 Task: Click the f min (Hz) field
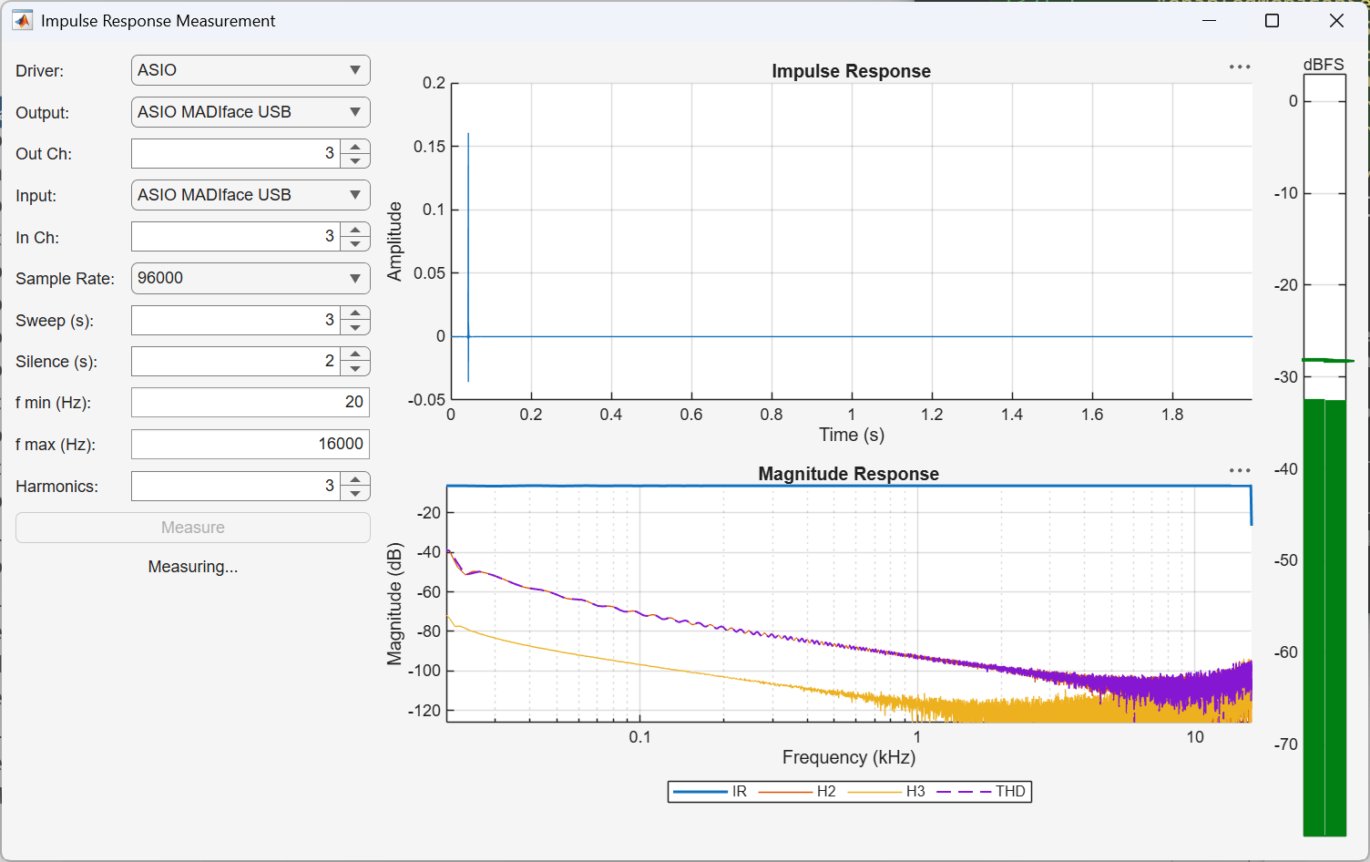point(250,403)
